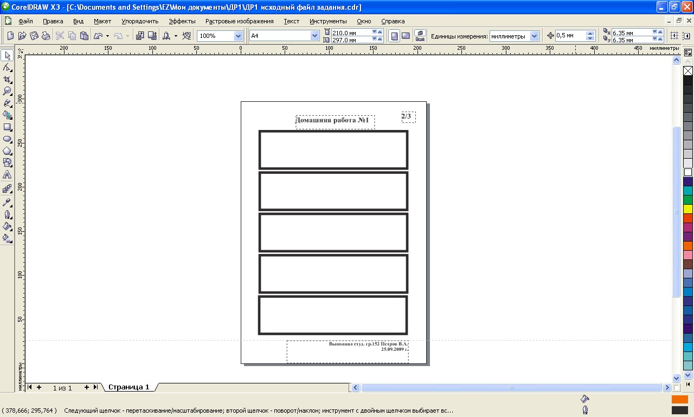Image resolution: width=694 pixels, height=417 pixels.
Task: Go to the last page button
Action: click(x=95, y=387)
